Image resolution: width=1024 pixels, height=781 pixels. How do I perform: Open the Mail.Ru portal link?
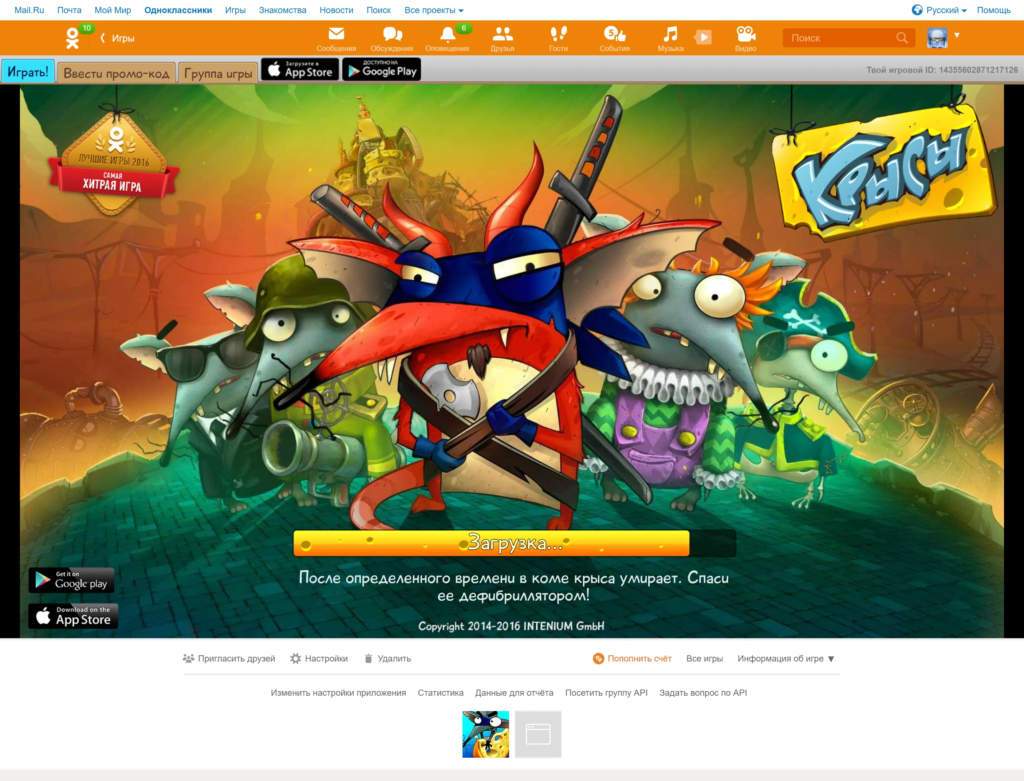(x=29, y=10)
